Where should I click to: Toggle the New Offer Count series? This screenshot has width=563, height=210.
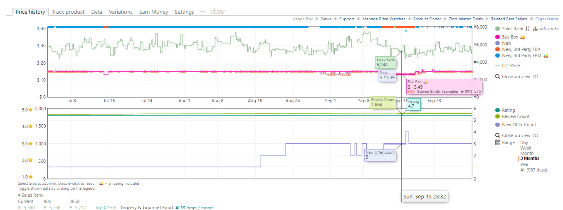point(516,125)
